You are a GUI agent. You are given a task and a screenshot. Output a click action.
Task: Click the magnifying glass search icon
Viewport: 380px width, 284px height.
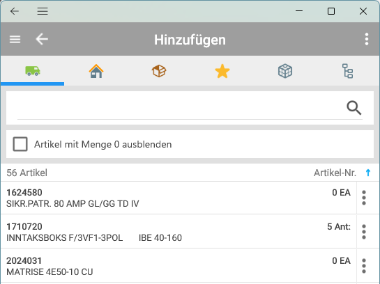354,108
